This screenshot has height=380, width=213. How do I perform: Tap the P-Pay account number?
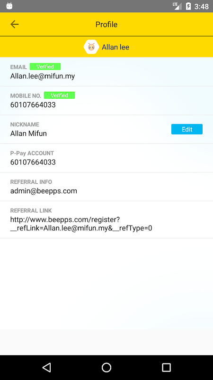click(x=33, y=162)
